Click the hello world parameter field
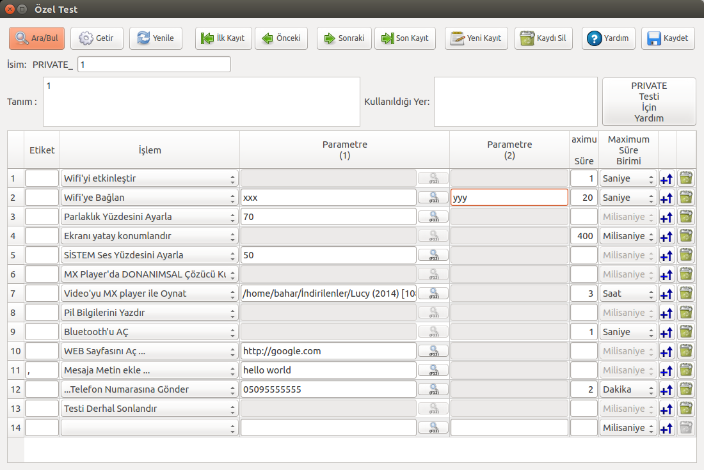Viewport: 704px width, 470px height. [x=329, y=370]
